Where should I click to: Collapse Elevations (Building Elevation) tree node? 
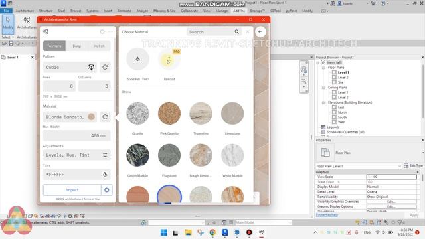[x=323, y=102]
